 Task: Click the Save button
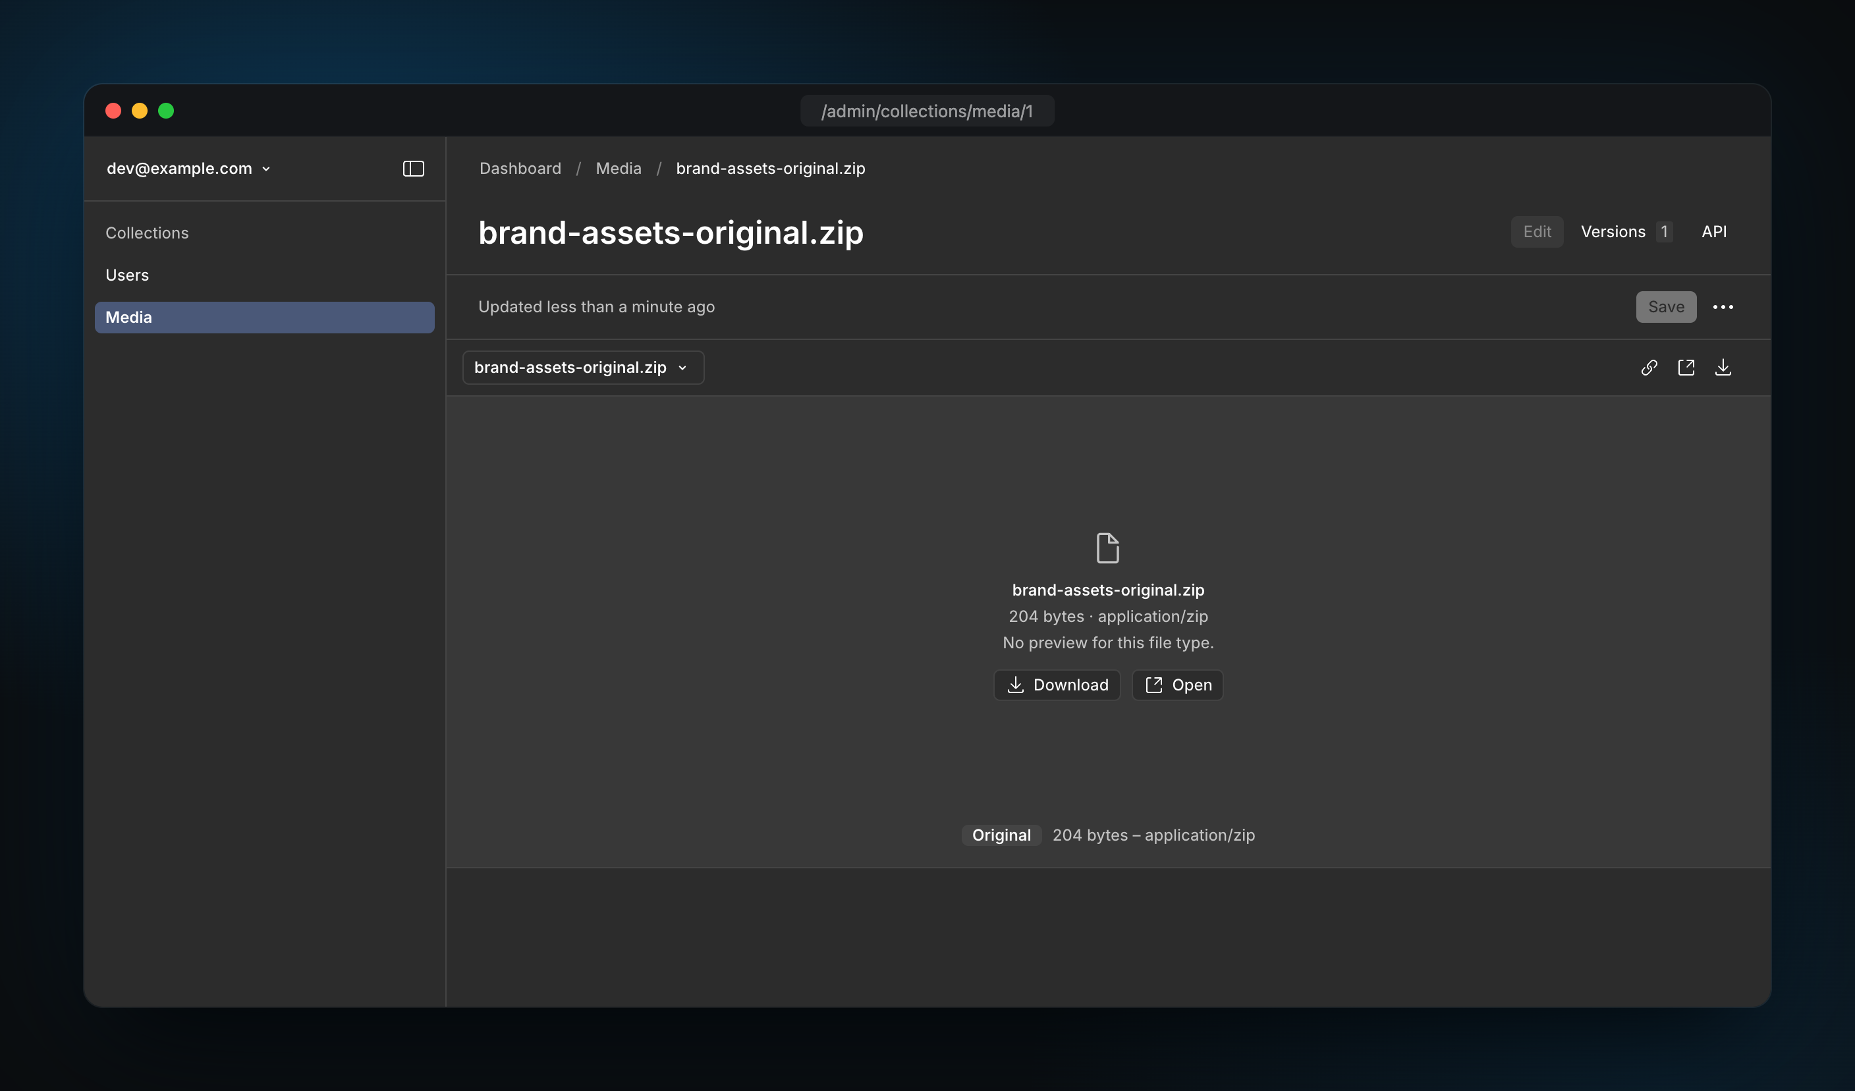(x=1666, y=307)
